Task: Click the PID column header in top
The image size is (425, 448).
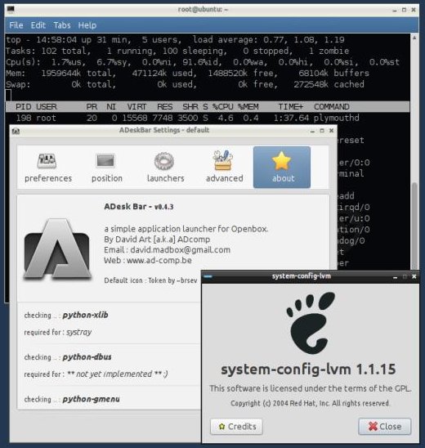Action: pos(23,107)
